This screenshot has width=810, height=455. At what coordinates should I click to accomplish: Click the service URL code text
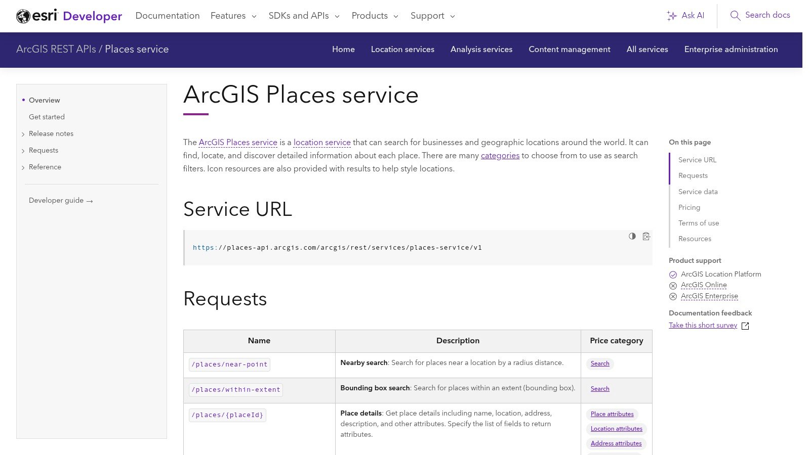337,248
